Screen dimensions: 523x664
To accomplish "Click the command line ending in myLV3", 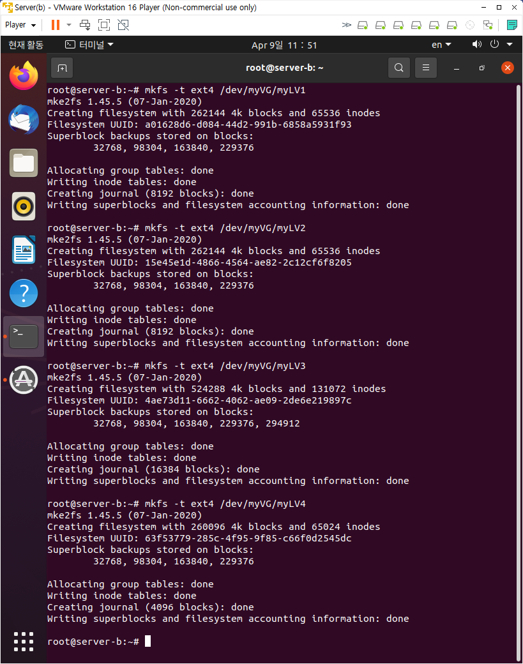I will (177, 366).
